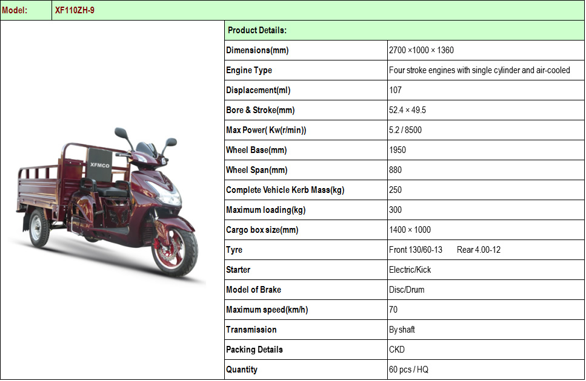Select the Product Details header cell

point(404,31)
